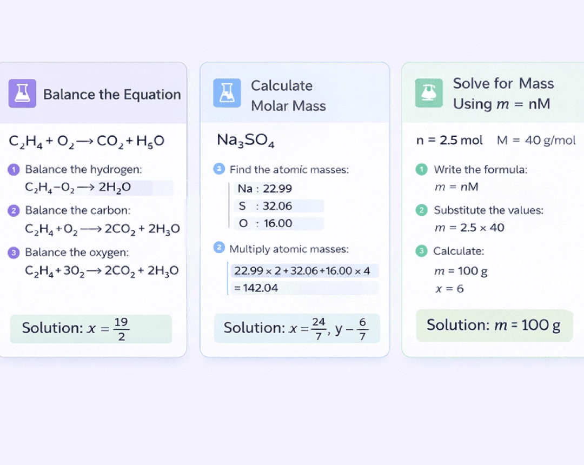The image size is (584, 465).
Task: Click step 3 badge next to Calculate
Action: point(422,251)
